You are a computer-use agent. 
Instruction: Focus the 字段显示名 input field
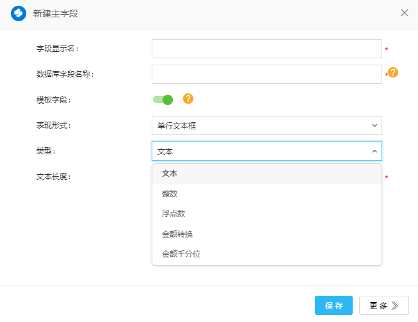click(266, 49)
